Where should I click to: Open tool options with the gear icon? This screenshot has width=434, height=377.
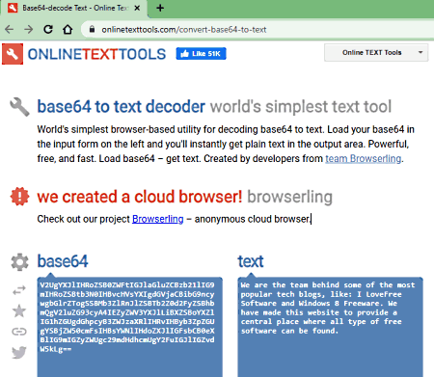point(19,262)
